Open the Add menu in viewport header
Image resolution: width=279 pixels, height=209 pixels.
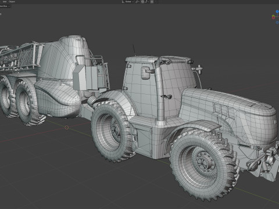5,2
